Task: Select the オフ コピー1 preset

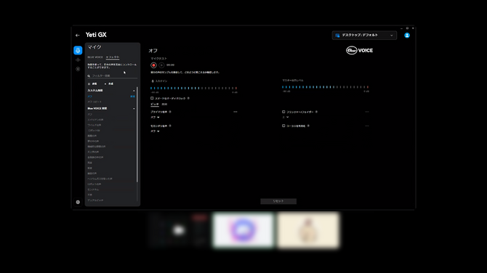Action: (x=94, y=102)
